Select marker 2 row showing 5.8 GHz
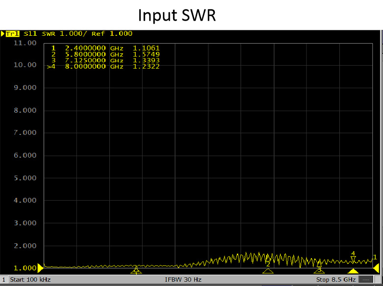Viewport: 383px width, 286px height. tap(105, 54)
